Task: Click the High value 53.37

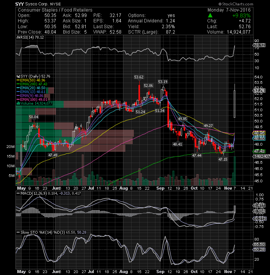Action: click(50, 21)
